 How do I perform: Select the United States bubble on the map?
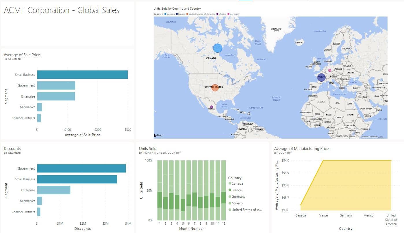coord(215,88)
